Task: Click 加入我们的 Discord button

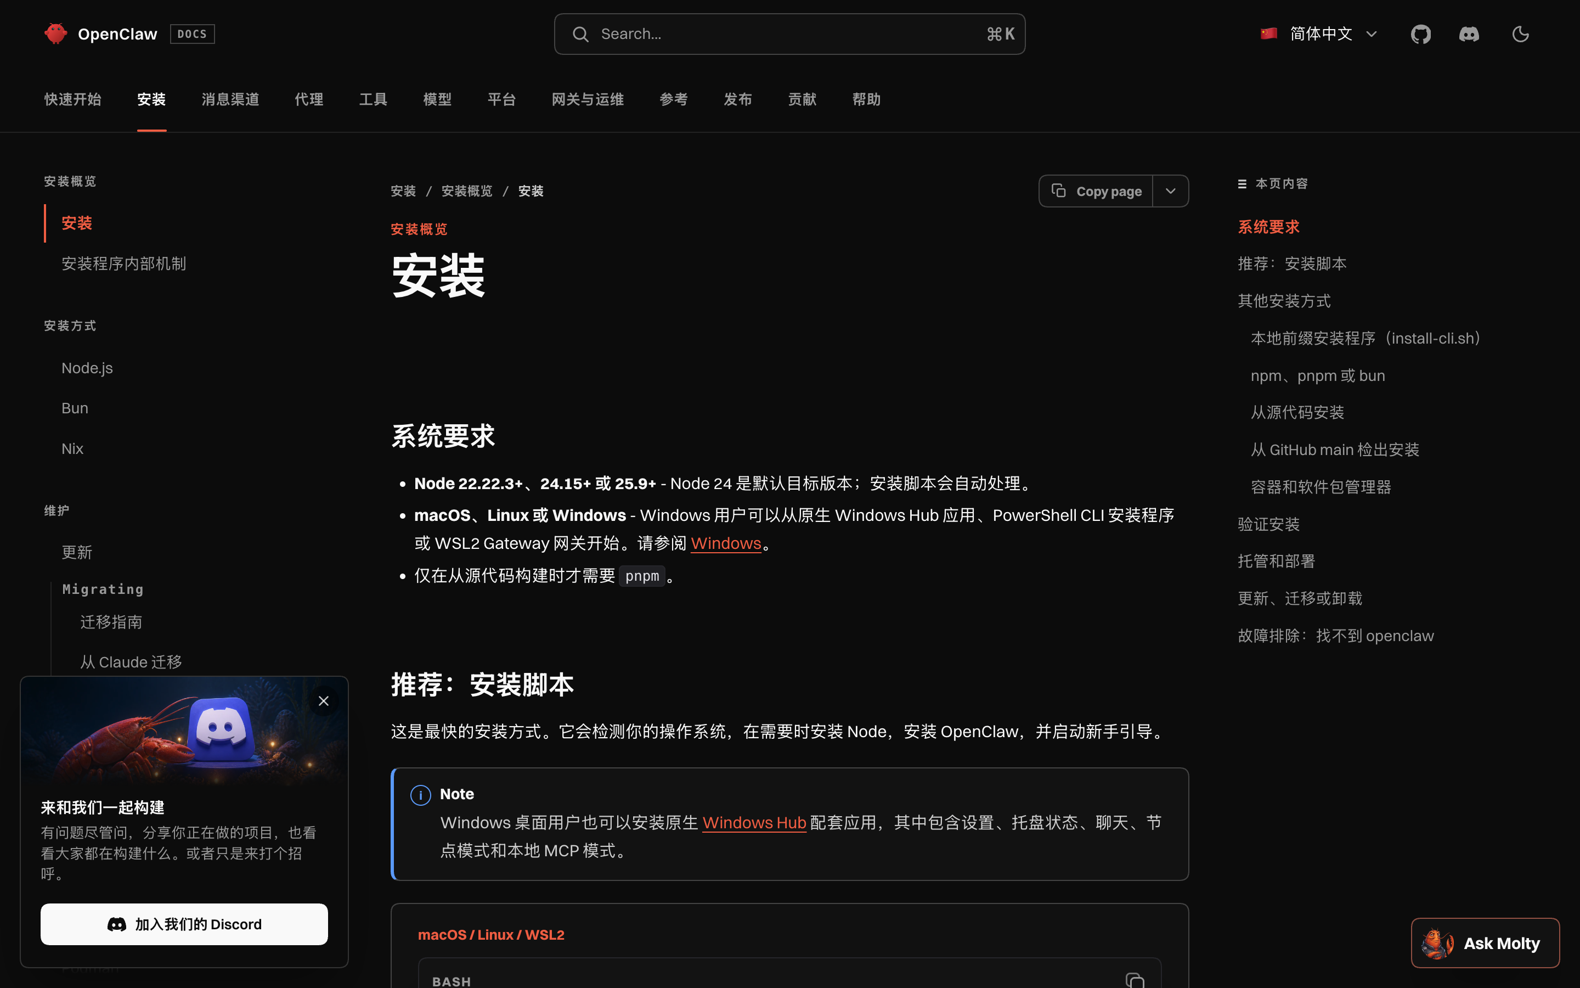Action: [x=184, y=924]
